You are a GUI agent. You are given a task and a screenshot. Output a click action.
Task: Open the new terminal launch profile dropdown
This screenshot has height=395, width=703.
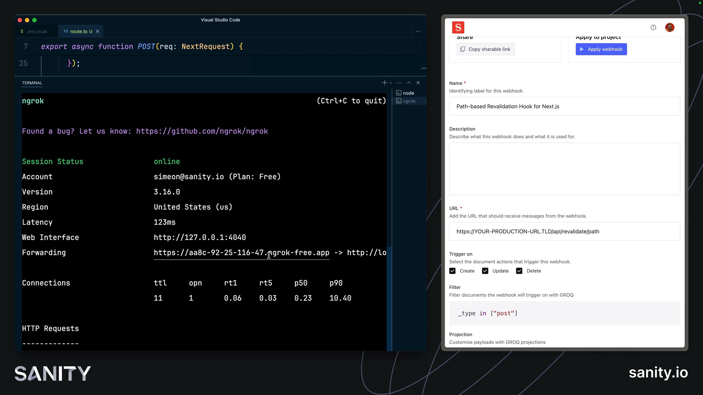391,83
